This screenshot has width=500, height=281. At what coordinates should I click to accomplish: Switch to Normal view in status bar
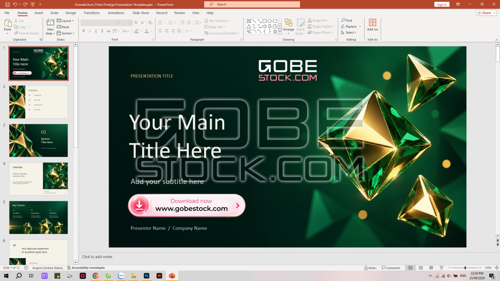pyautogui.click(x=410, y=268)
